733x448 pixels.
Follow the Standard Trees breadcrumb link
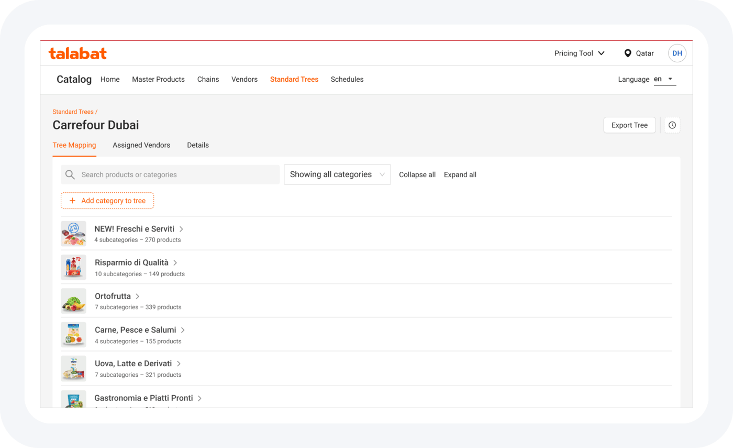point(73,112)
